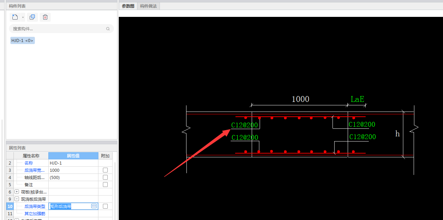The height and width of the screenshot is (220, 443).
Task: Select HJD-1 in the component list
Action: 22,41
